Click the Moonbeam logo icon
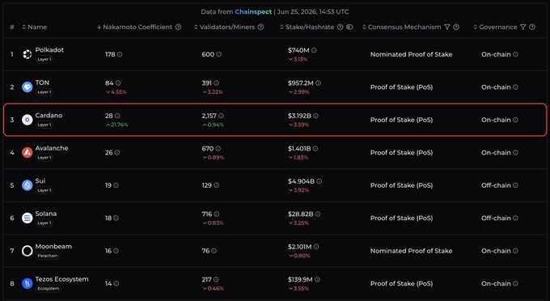The height and width of the screenshot is (301, 550). pyautogui.click(x=27, y=251)
